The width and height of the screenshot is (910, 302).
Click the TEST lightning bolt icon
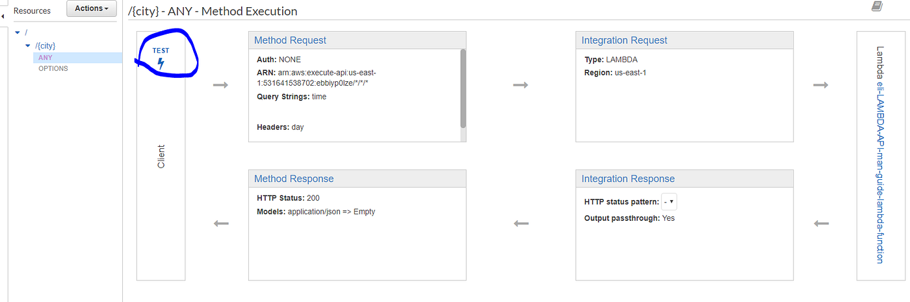[x=161, y=64]
